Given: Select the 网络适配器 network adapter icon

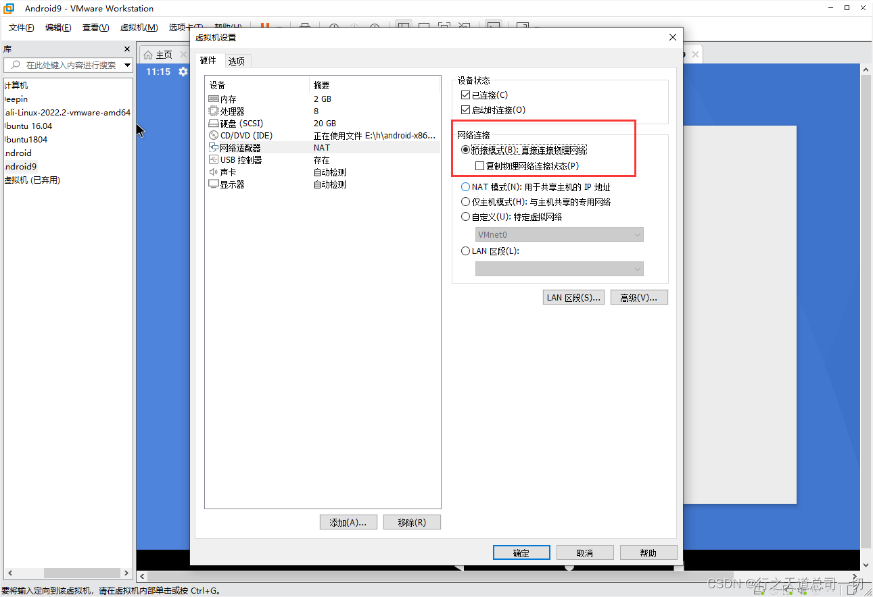Looking at the screenshot, I should click(x=214, y=148).
